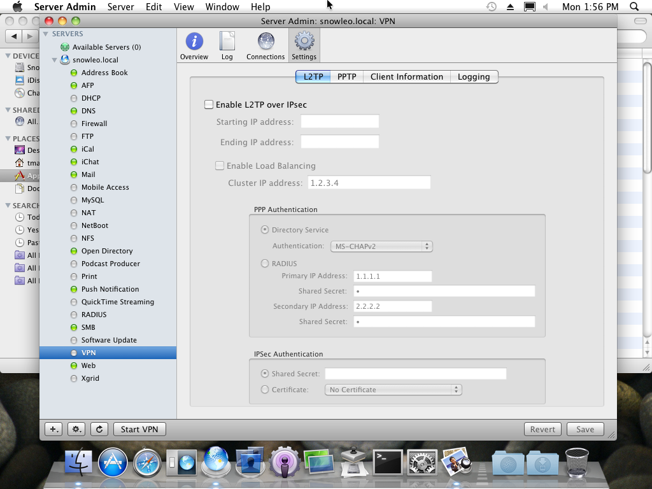Image resolution: width=652 pixels, height=489 pixels.
Task: Collapse SHARED section in Finder sidebar
Action: [x=8, y=110]
